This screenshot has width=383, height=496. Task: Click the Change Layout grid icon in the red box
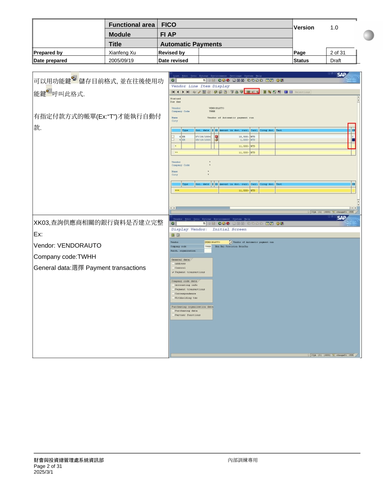(248, 92)
